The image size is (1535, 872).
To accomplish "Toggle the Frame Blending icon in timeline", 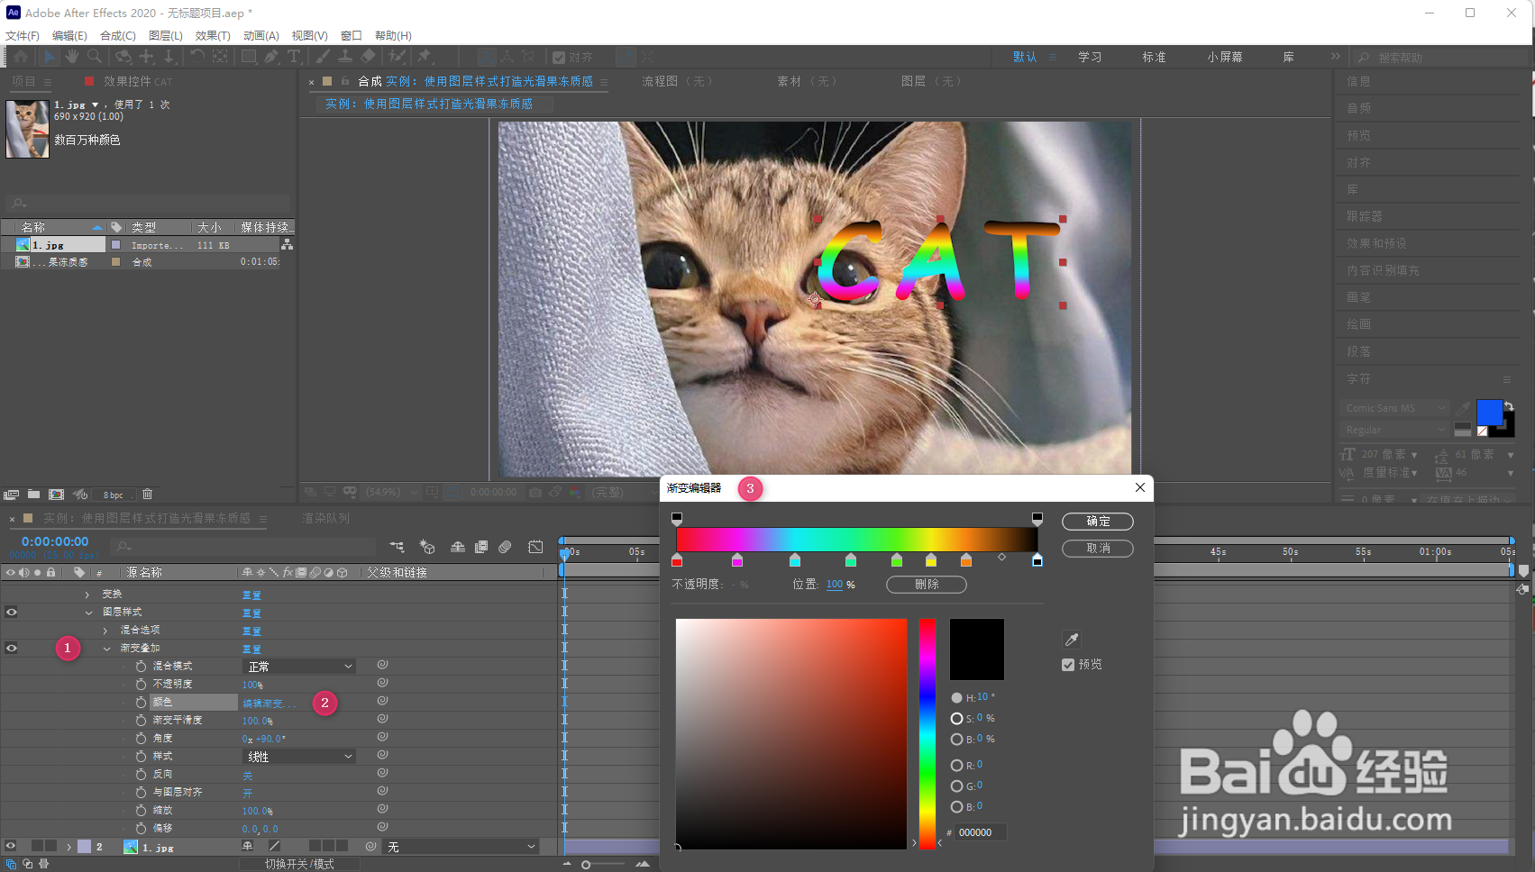I will [481, 547].
